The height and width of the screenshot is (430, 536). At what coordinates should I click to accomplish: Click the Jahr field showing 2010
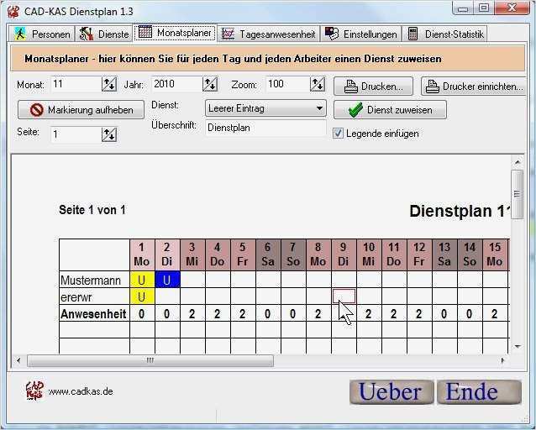pos(176,84)
